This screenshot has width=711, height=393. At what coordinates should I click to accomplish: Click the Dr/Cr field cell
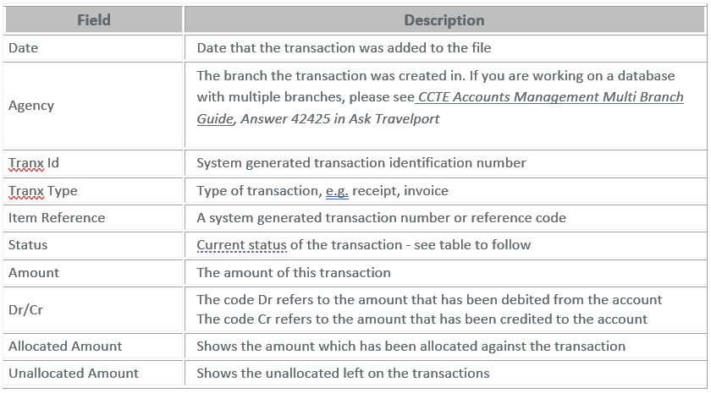[x=93, y=309]
